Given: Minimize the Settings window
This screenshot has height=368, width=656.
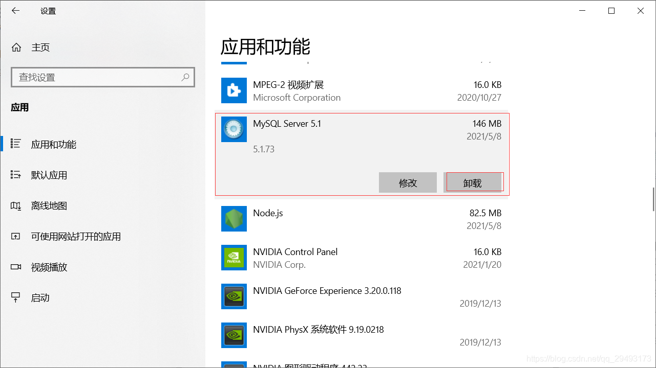Looking at the screenshot, I should pyautogui.click(x=582, y=11).
